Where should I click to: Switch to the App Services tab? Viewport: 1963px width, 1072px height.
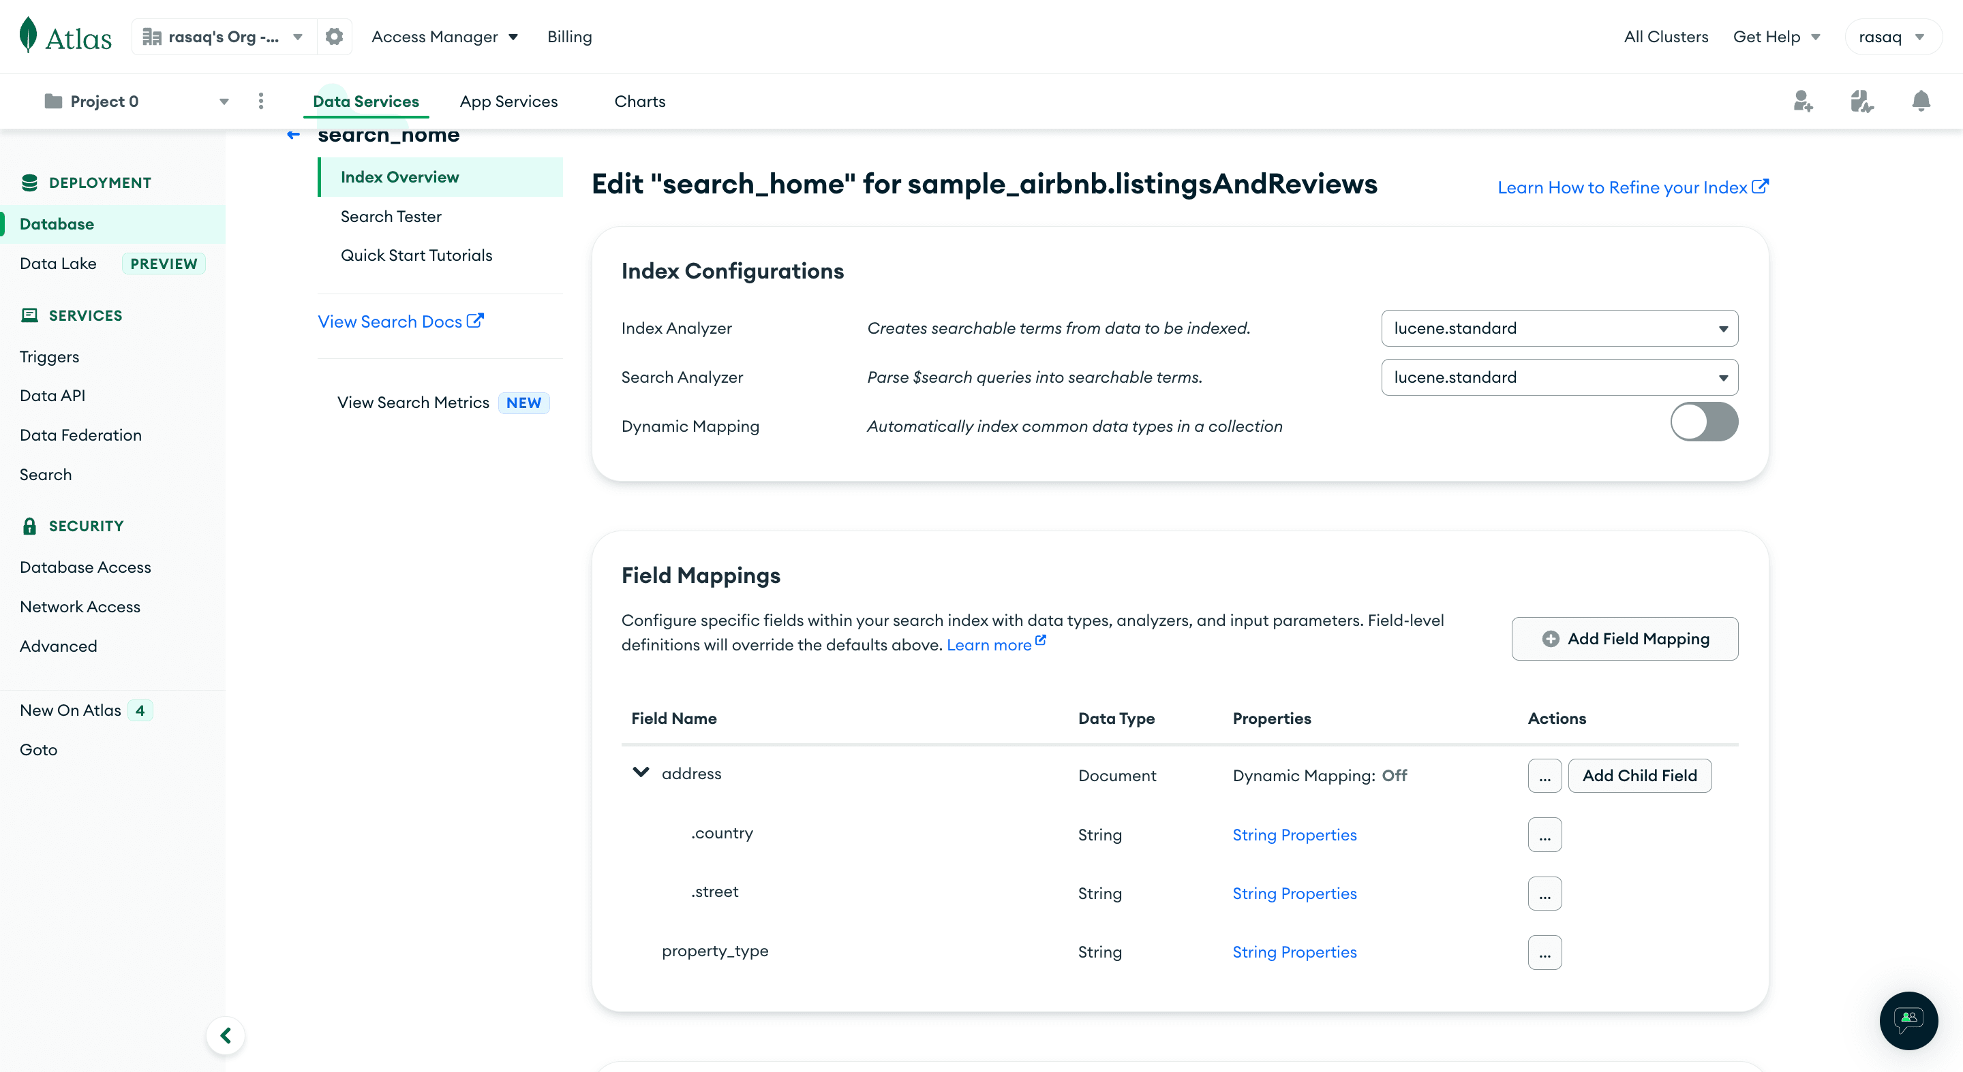[508, 100]
